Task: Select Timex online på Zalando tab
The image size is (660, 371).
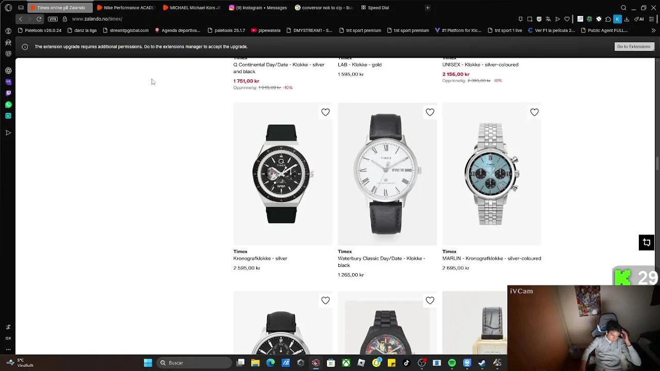Action: point(60,8)
